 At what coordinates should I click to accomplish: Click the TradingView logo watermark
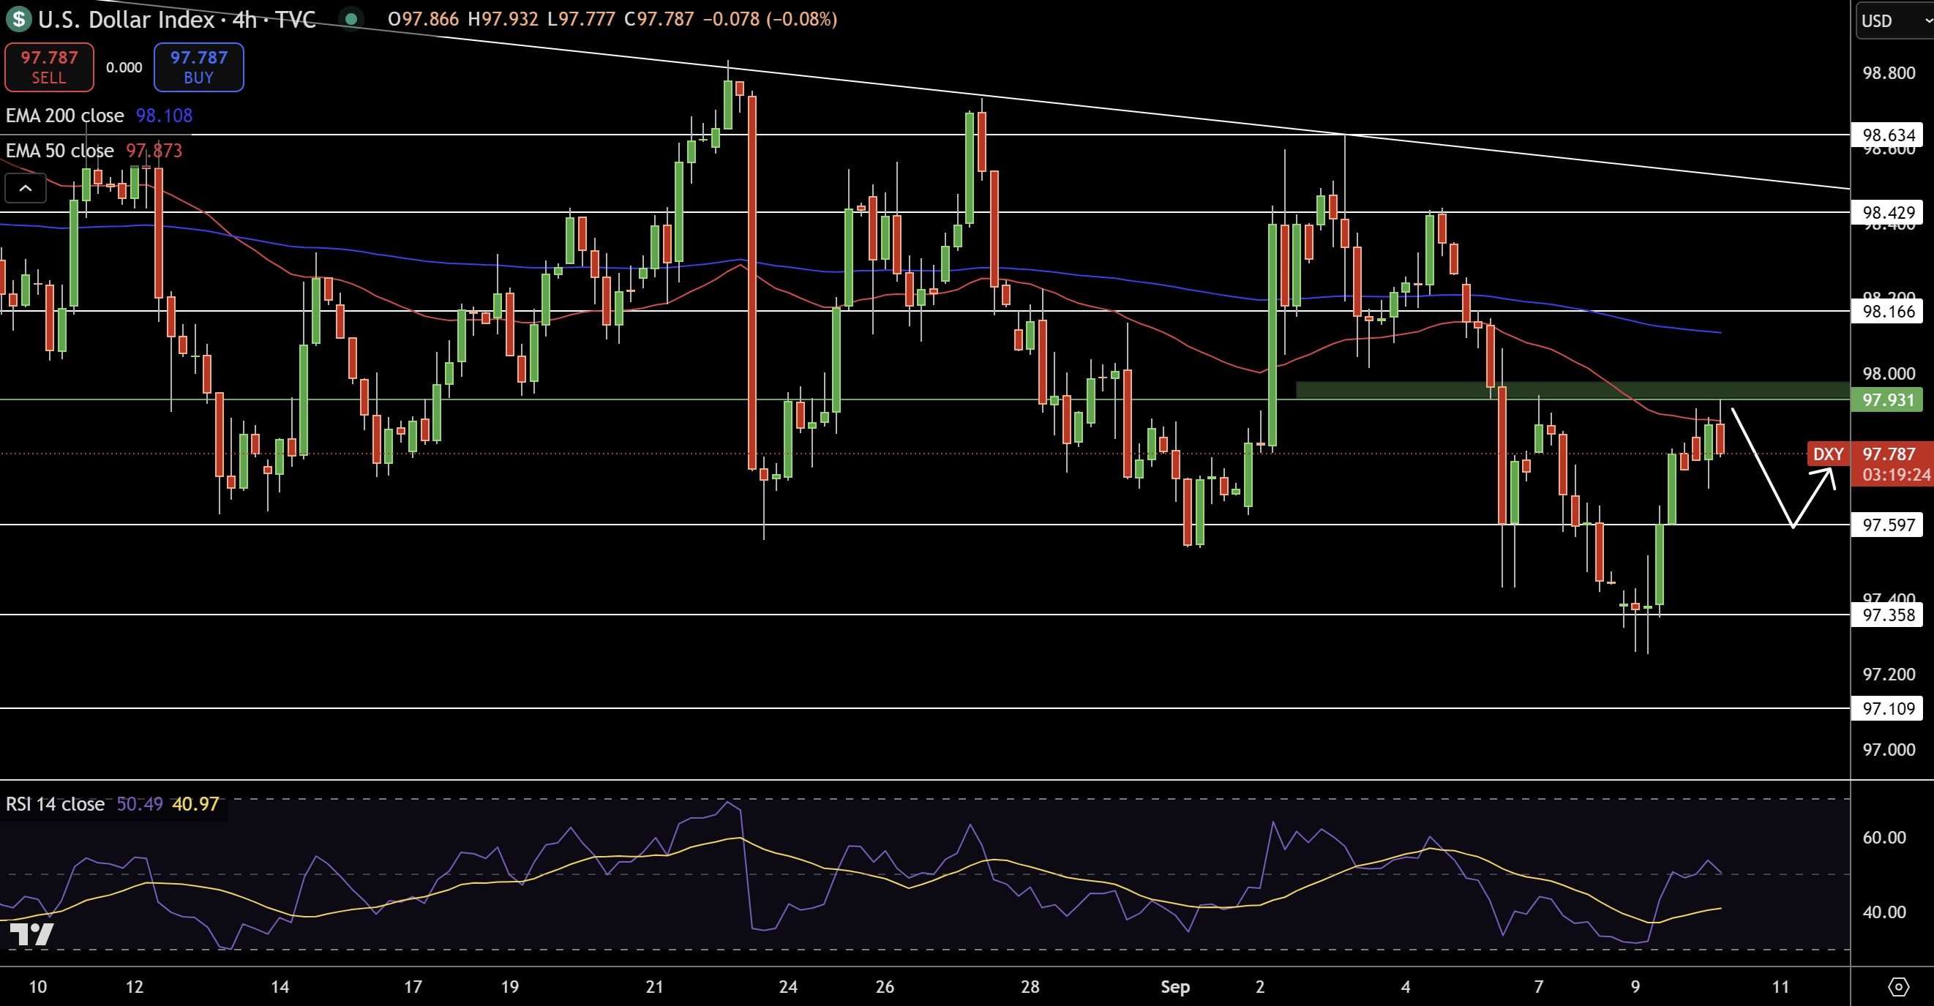pos(31,934)
